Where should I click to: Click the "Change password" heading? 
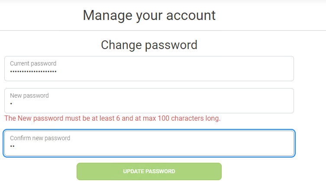click(x=149, y=45)
